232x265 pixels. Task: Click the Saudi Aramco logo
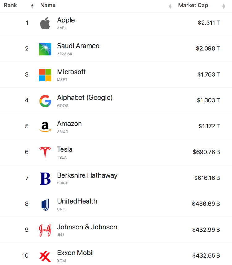(x=45, y=49)
